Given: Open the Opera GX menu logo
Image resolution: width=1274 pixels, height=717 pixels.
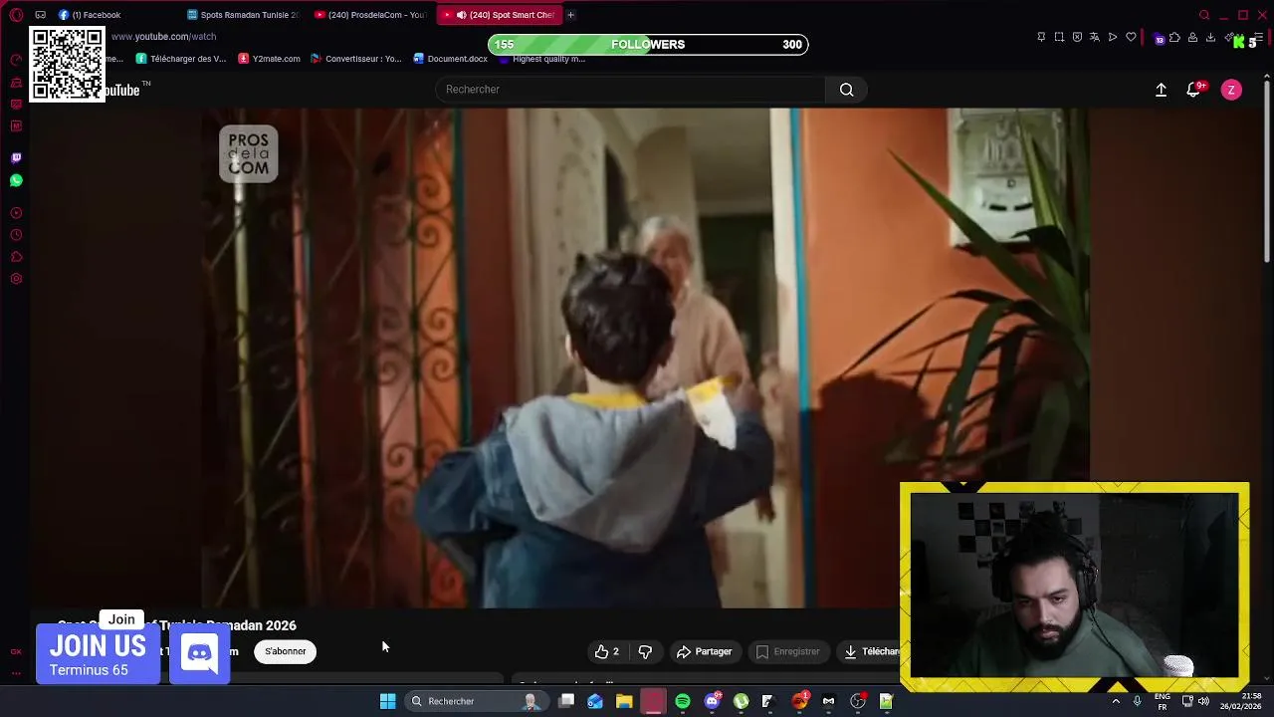Looking at the screenshot, I should pos(16,15).
